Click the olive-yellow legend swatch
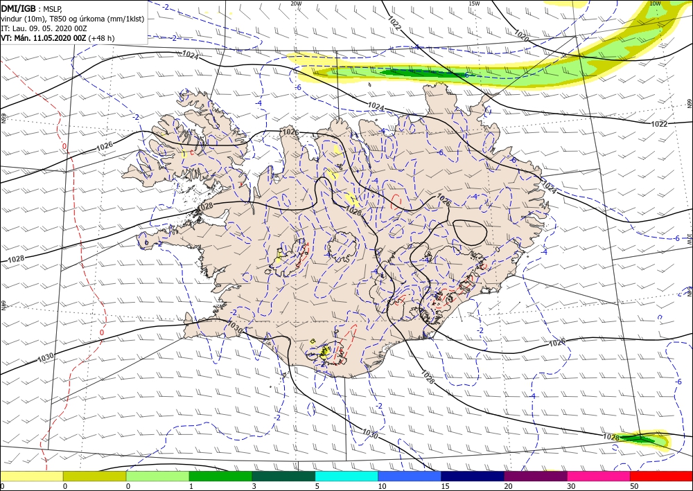693x491 pixels. click(94, 476)
